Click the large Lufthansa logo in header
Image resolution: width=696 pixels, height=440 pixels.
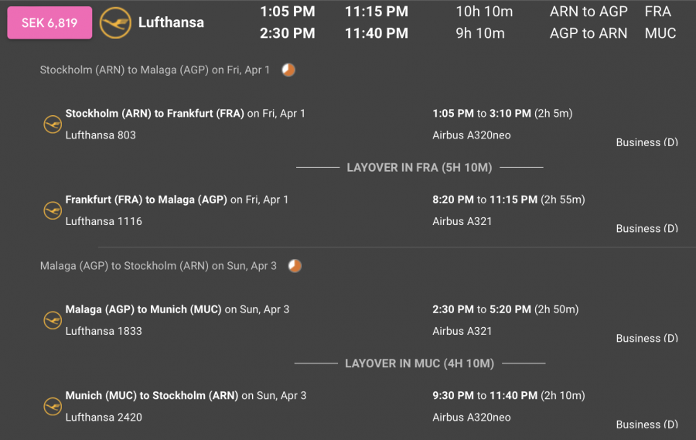tap(115, 22)
